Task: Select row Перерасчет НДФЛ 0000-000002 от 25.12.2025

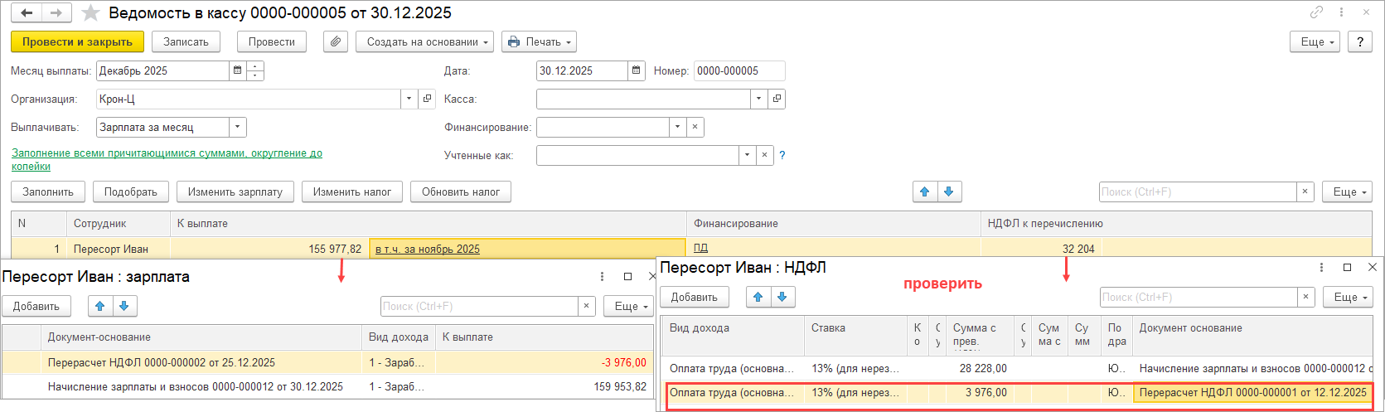Action: coord(327,362)
